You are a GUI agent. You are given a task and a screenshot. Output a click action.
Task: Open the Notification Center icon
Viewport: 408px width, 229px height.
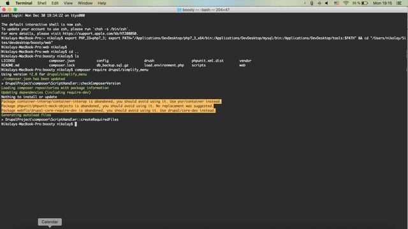pos(399,3)
